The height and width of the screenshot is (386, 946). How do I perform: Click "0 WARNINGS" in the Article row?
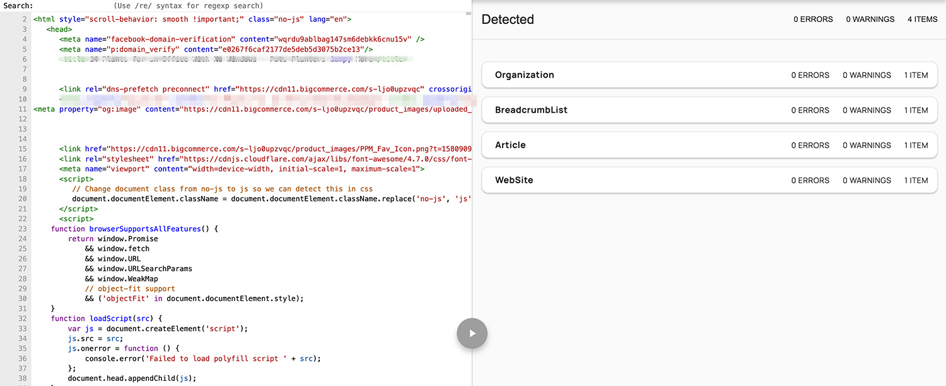[867, 145]
